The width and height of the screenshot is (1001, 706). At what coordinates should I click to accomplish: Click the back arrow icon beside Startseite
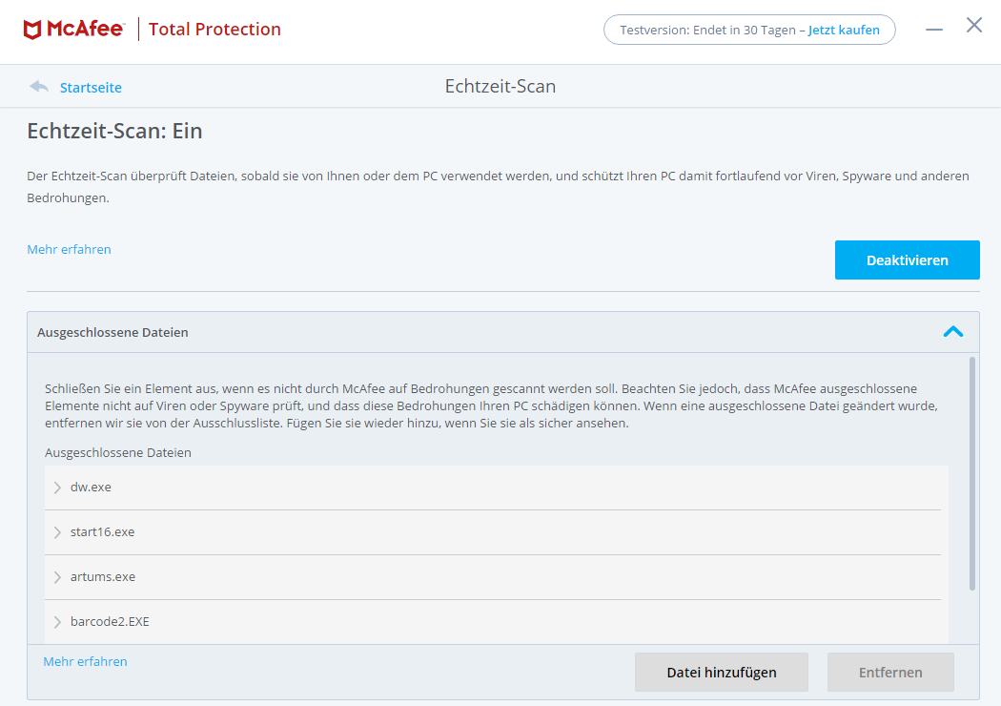tap(39, 86)
